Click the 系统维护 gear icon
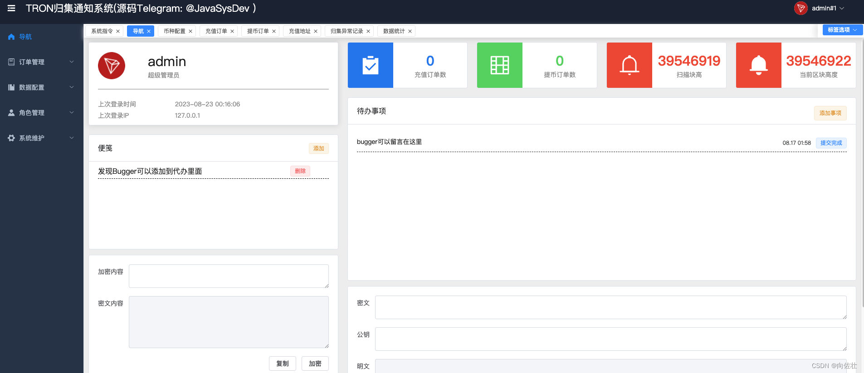 (x=11, y=138)
